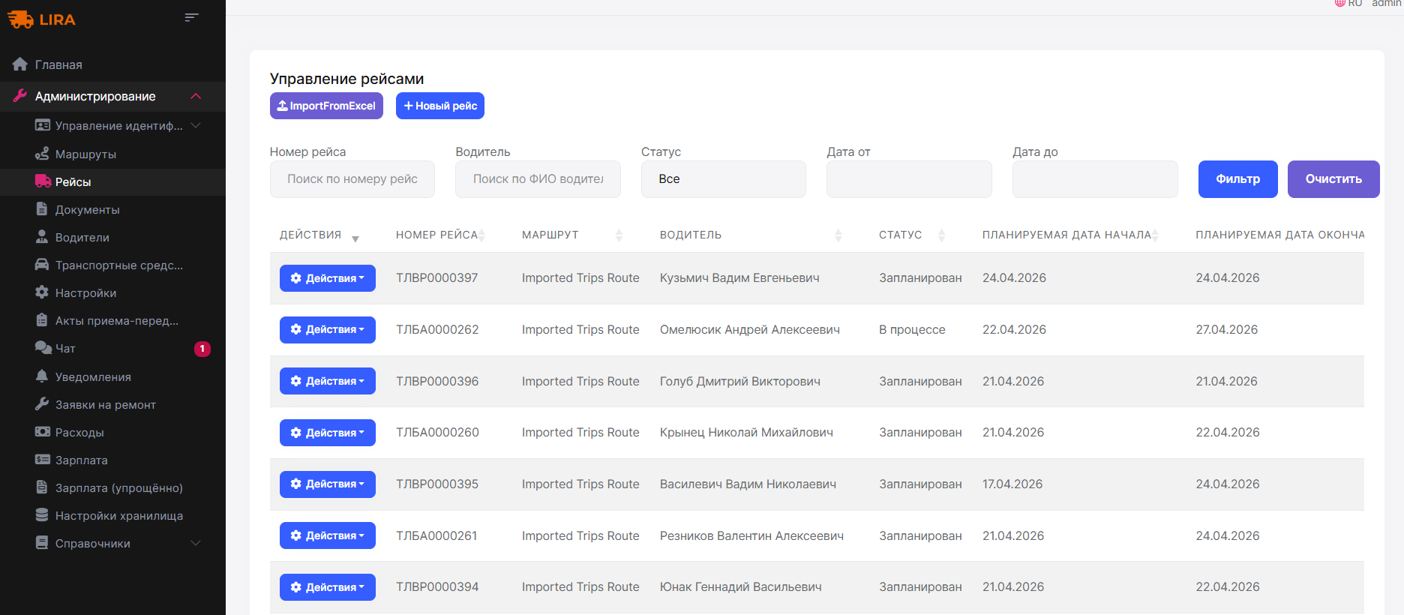Reset filters with the Очистить button
The image size is (1404, 615).
pyautogui.click(x=1333, y=179)
